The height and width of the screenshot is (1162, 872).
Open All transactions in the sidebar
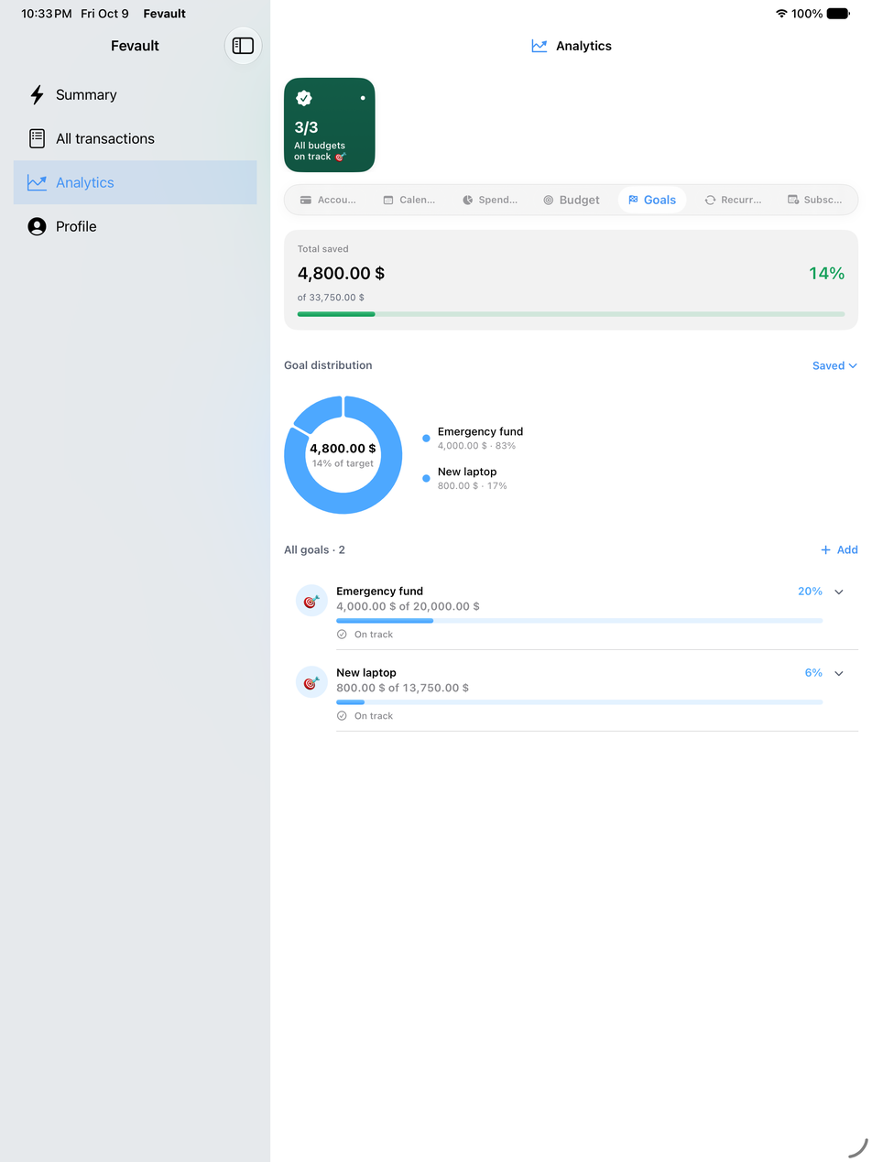pos(135,138)
